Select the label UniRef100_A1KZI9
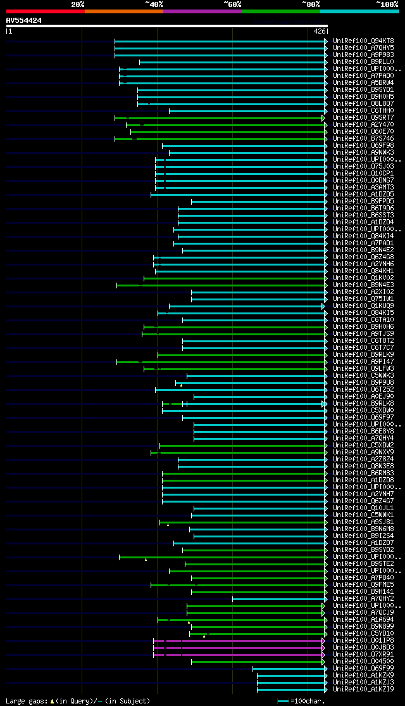405x706 pixels. (363, 690)
